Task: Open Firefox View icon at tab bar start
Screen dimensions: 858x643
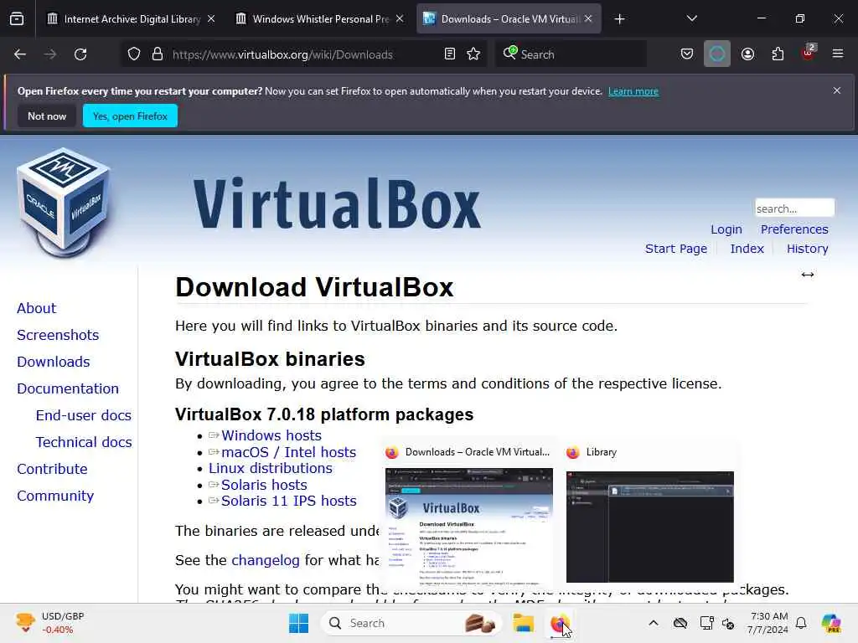Action: [17, 19]
